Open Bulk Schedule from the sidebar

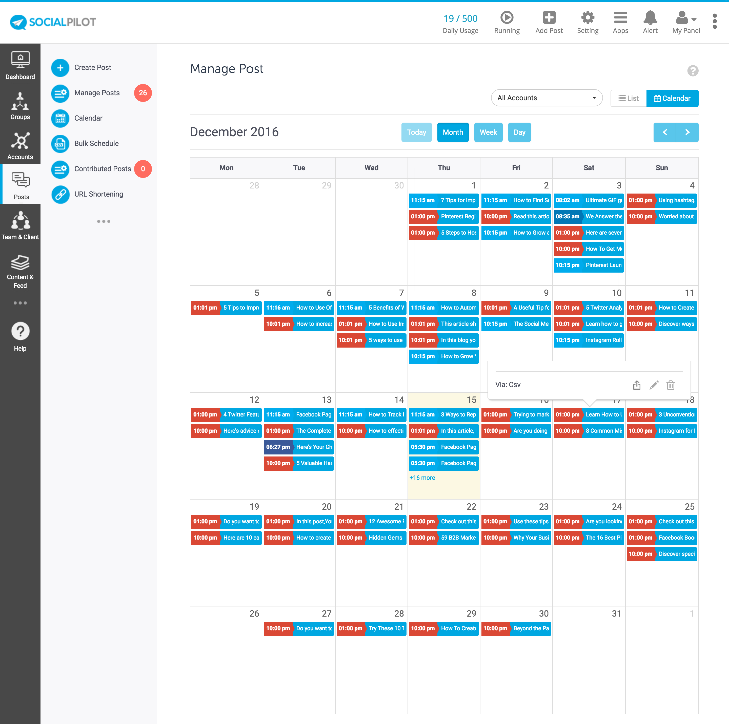[96, 144]
